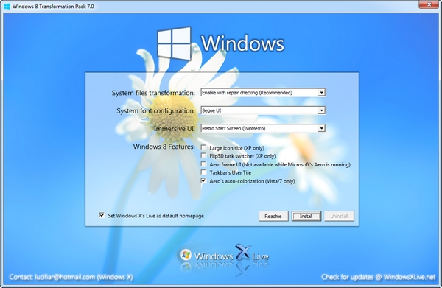Click the Windows X Live orb logo
The height and width of the screenshot is (288, 442).
coord(186,254)
